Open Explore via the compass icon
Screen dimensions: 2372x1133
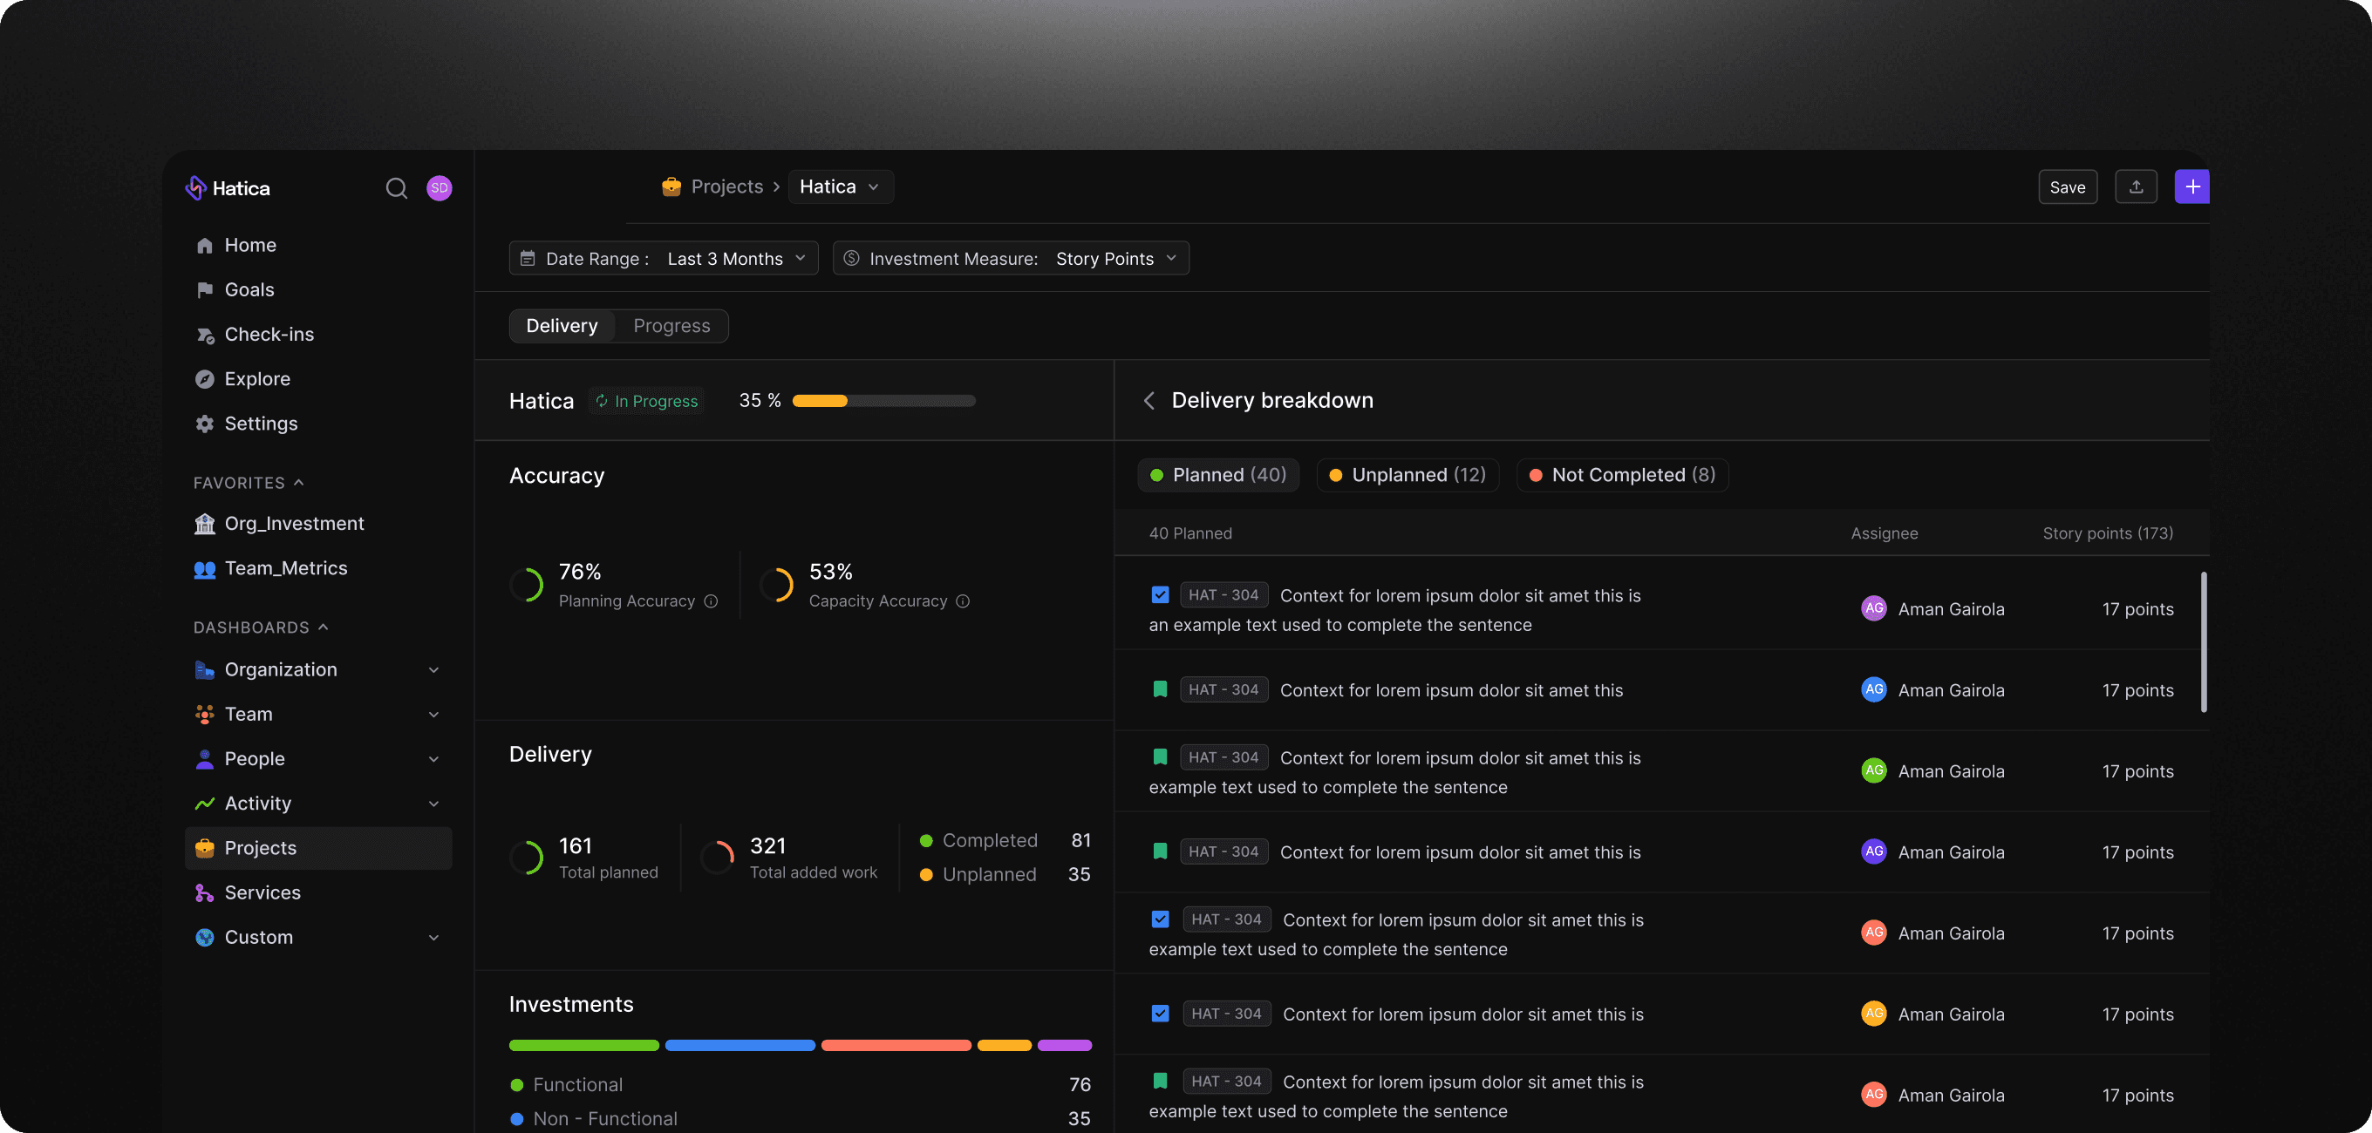(x=204, y=379)
